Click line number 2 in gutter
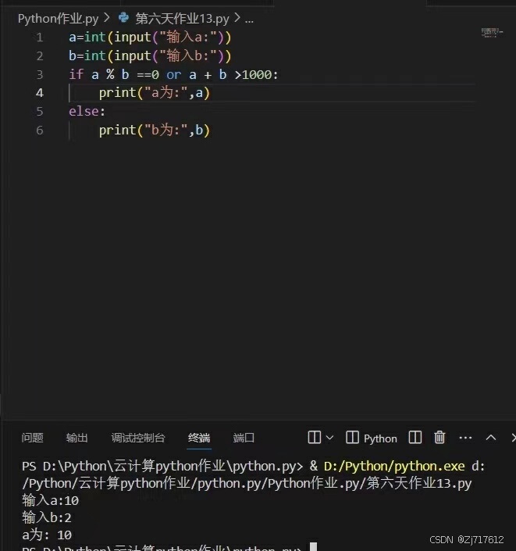The height and width of the screenshot is (551, 516). point(40,55)
